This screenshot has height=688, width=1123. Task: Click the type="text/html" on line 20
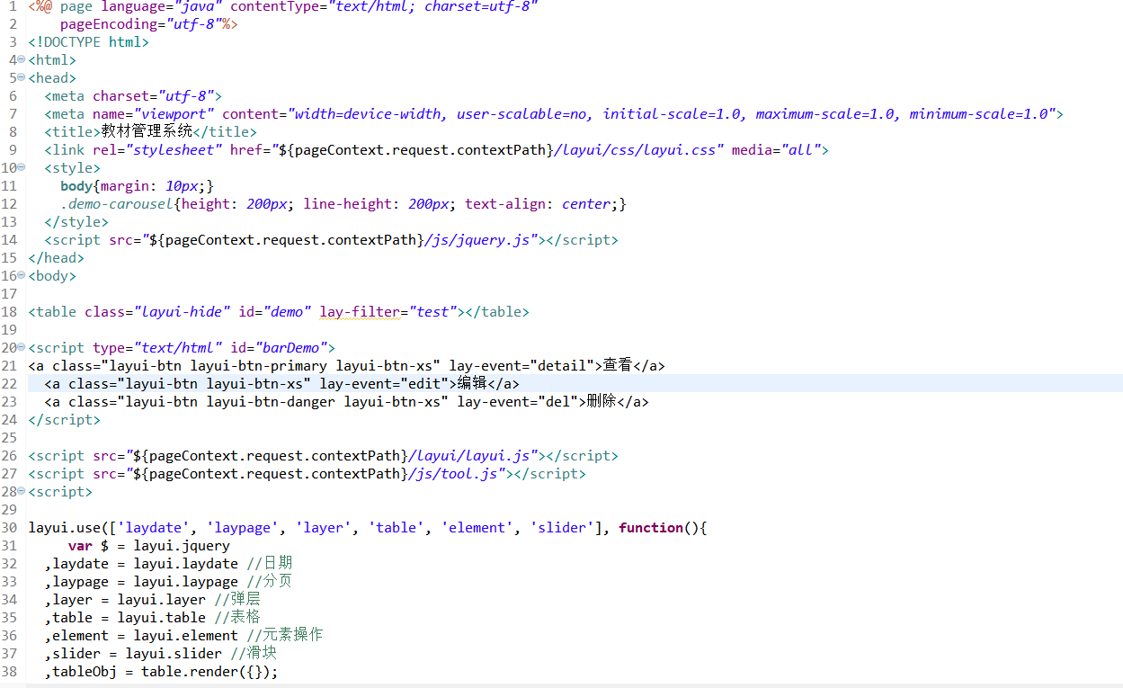(x=157, y=348)
